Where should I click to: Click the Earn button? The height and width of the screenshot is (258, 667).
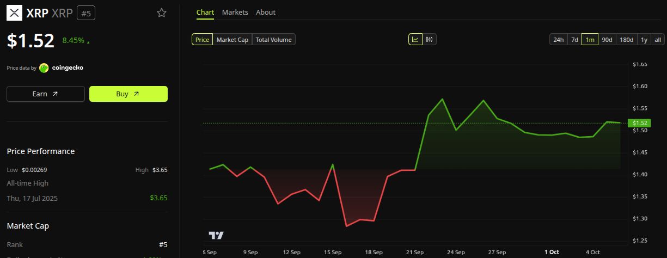(x=46, y=94)
